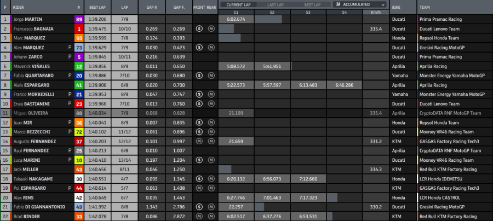This screenshot has height=221, width=493.
Task: Select rider name Jorge MARTIN
Action: coord(28,19)
